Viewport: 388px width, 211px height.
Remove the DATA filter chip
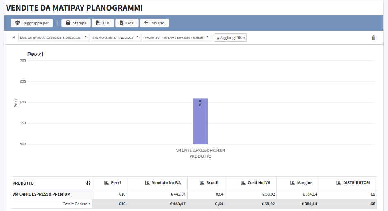coord(85,37)
